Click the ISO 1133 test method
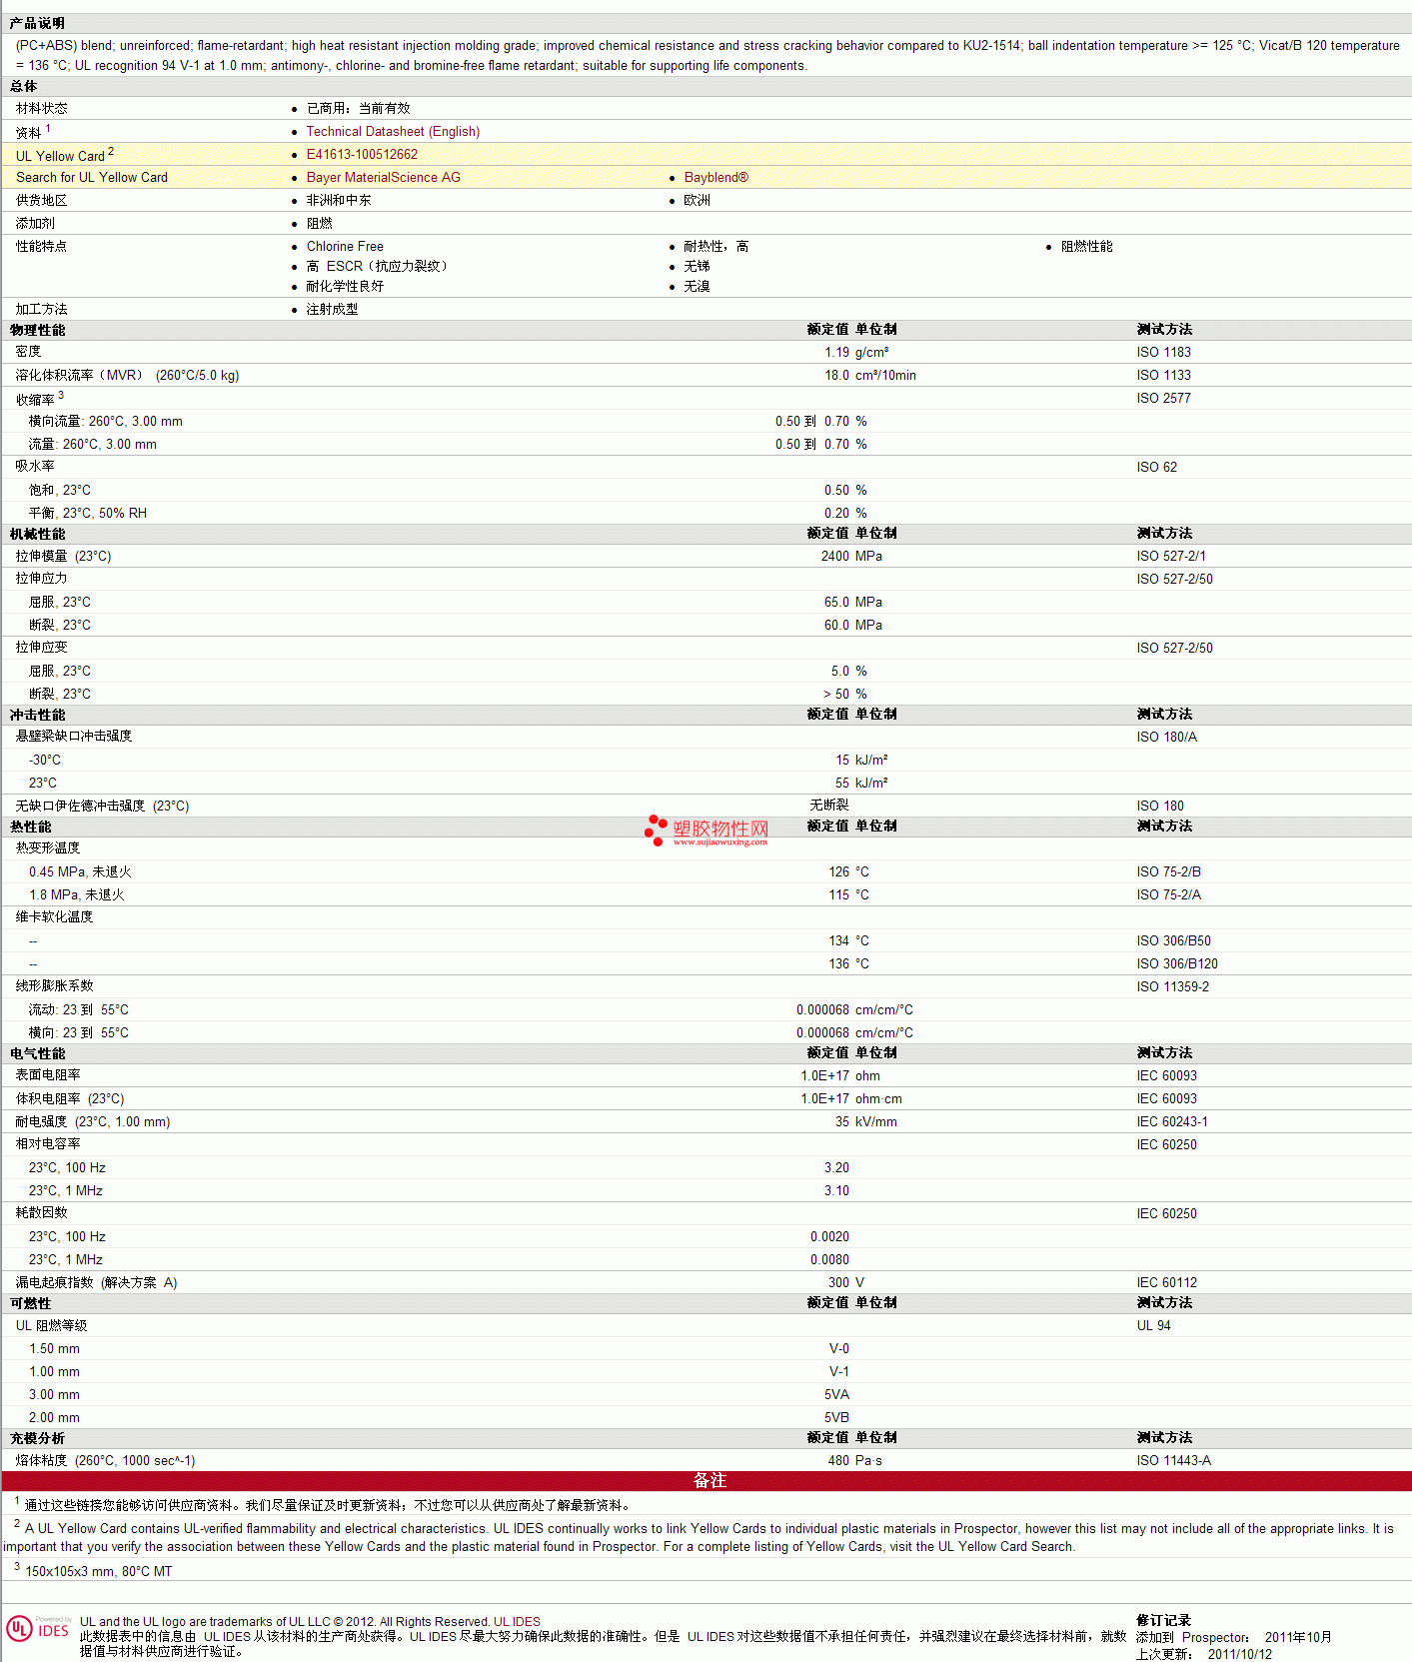 point(1163,375)
